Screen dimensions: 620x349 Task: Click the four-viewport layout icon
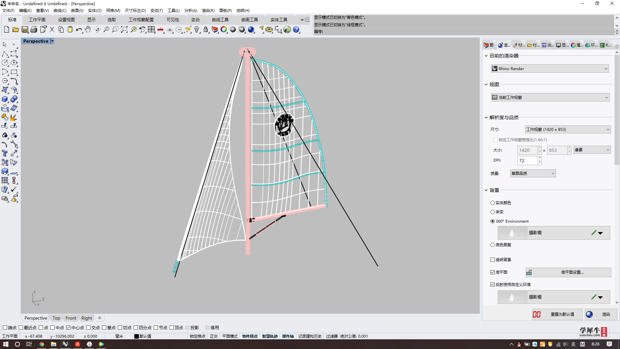coord(151,30)
